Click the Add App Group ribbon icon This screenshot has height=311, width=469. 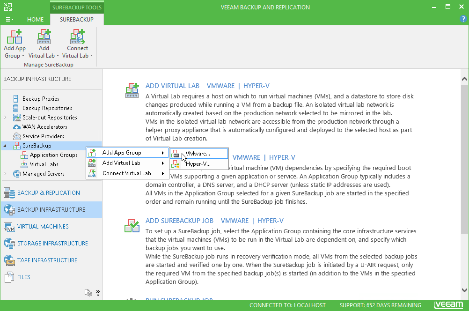coord(15,37)
